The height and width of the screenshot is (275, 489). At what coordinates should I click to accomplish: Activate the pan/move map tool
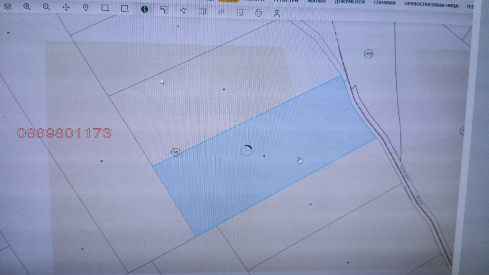[66, 7]
